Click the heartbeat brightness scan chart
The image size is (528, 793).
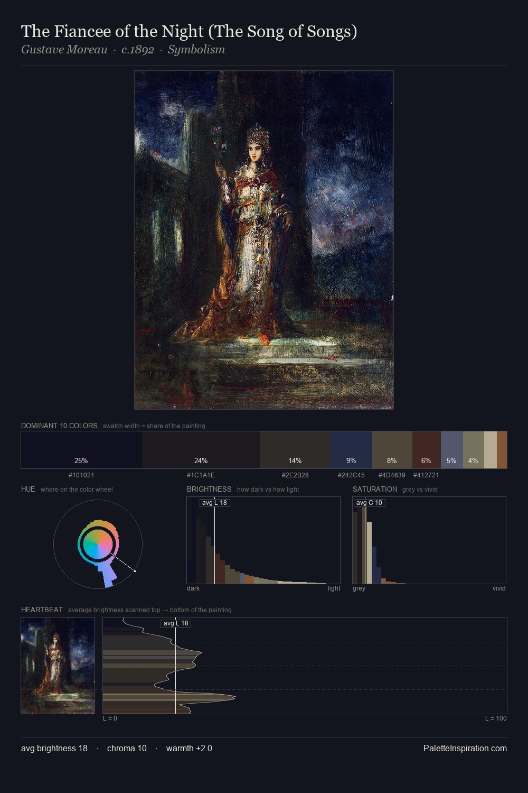coord(305,666)
